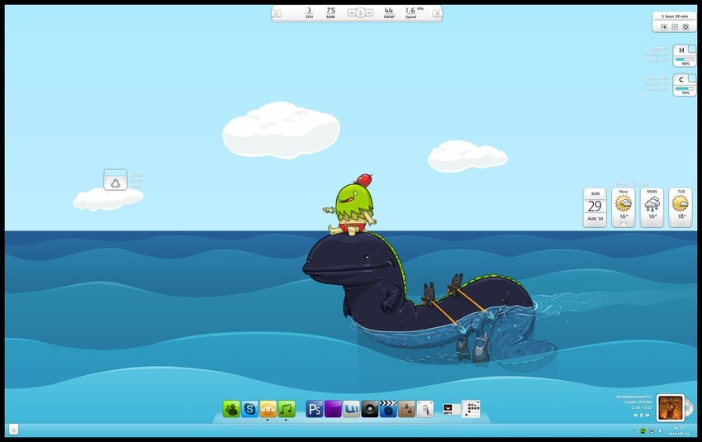Click the H drive 48% usage bar
Viewport: 702px width, 442px height.
[x=684, y=59]
